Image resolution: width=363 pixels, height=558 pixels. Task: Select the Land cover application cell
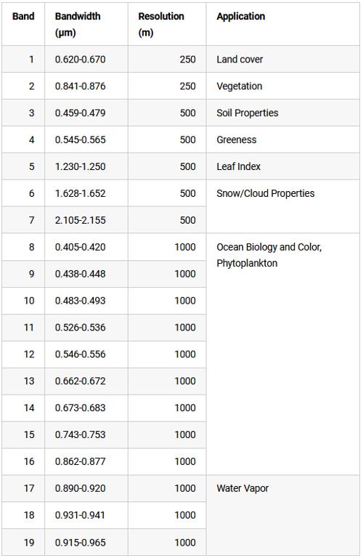[283, 59]
